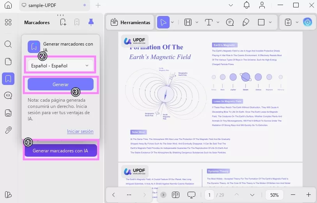Select the highlight H tool
Image resolution: width=317 pixels, height=203 pixels.
coord(188,22)
